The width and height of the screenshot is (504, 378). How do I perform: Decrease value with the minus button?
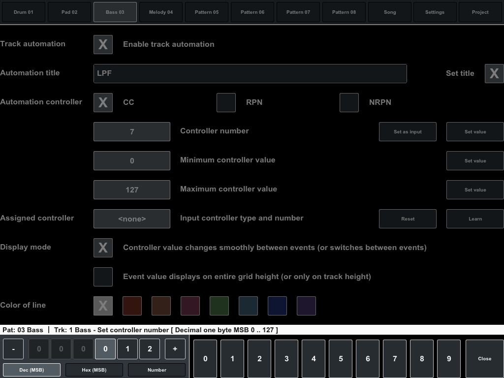click(x=13, y=349)
